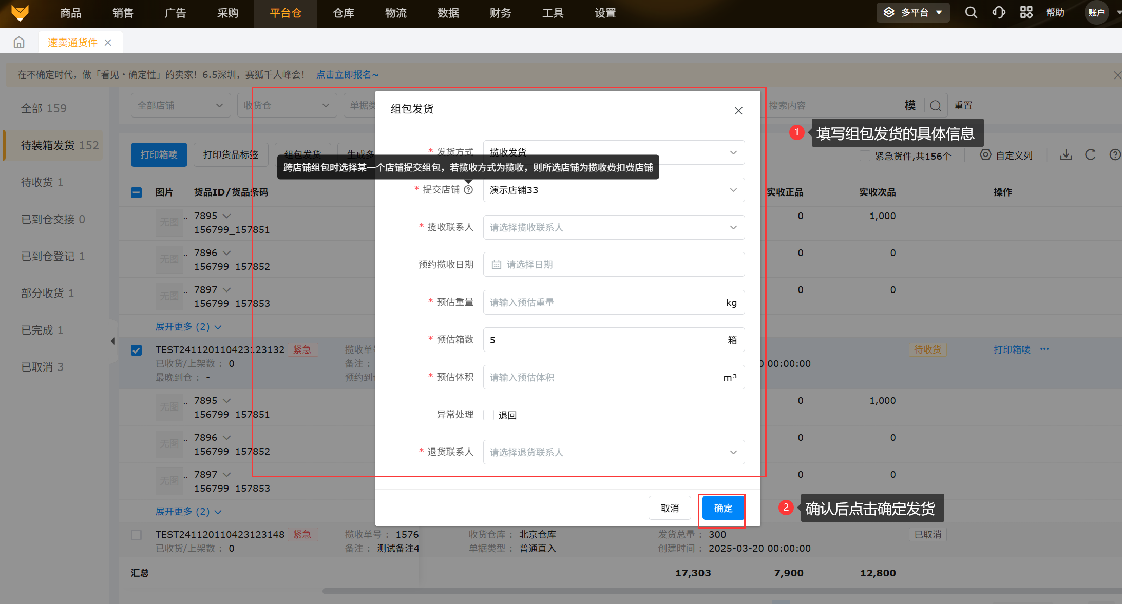The height and width of the screenshot is (604, 1122).
Task: Close the 组包发货 dialog with X
Action: [738, 111]
